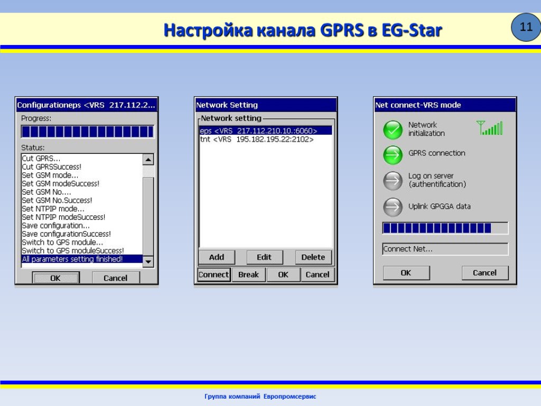Viewport: 541px width, 406px height.
Task: Select the 'Set GSM modeSuccess!' status line
Action: 82,183
